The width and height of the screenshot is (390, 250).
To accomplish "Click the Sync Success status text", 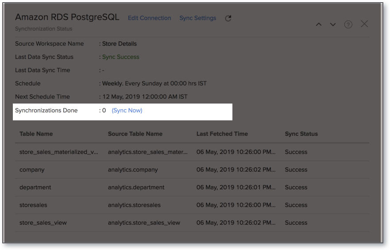I will coord(121,57).
